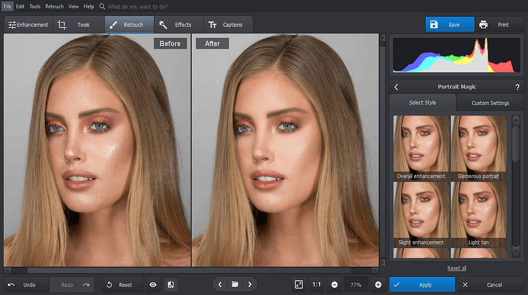528x295 pixels.
Task: Open the Effects tab
Action: 175,25
